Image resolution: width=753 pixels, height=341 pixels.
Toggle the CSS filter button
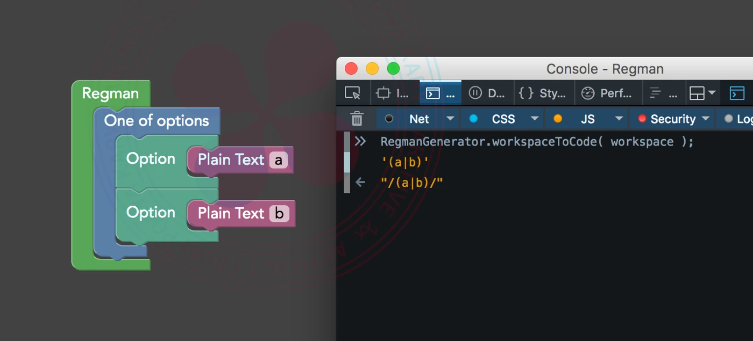pyautogui.click(x=496, y=119)
